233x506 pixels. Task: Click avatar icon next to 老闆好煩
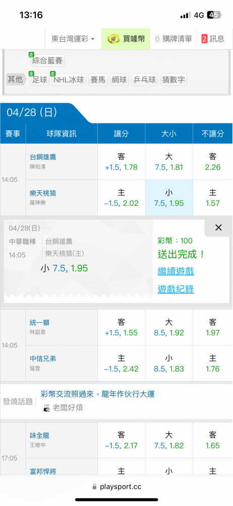[x=46, y=408]
